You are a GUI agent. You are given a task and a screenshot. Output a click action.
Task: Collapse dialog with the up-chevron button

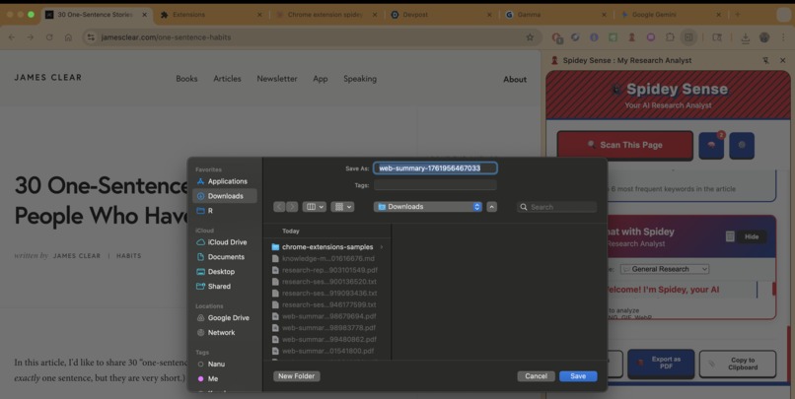(x=492, y=207)
